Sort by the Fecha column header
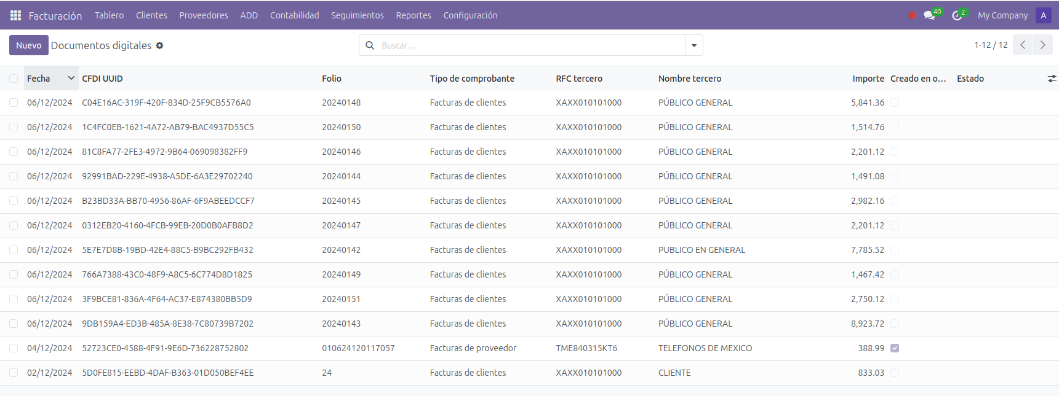The width and height of the screenshot is (1059, 396). click(39, 79)
